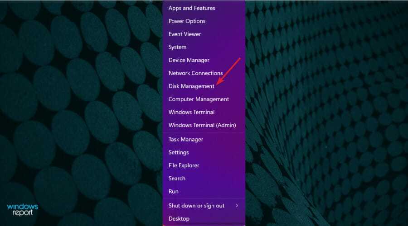The image size is (408, 226).
Task: Select Shut down or sign out
Action: 196,206
